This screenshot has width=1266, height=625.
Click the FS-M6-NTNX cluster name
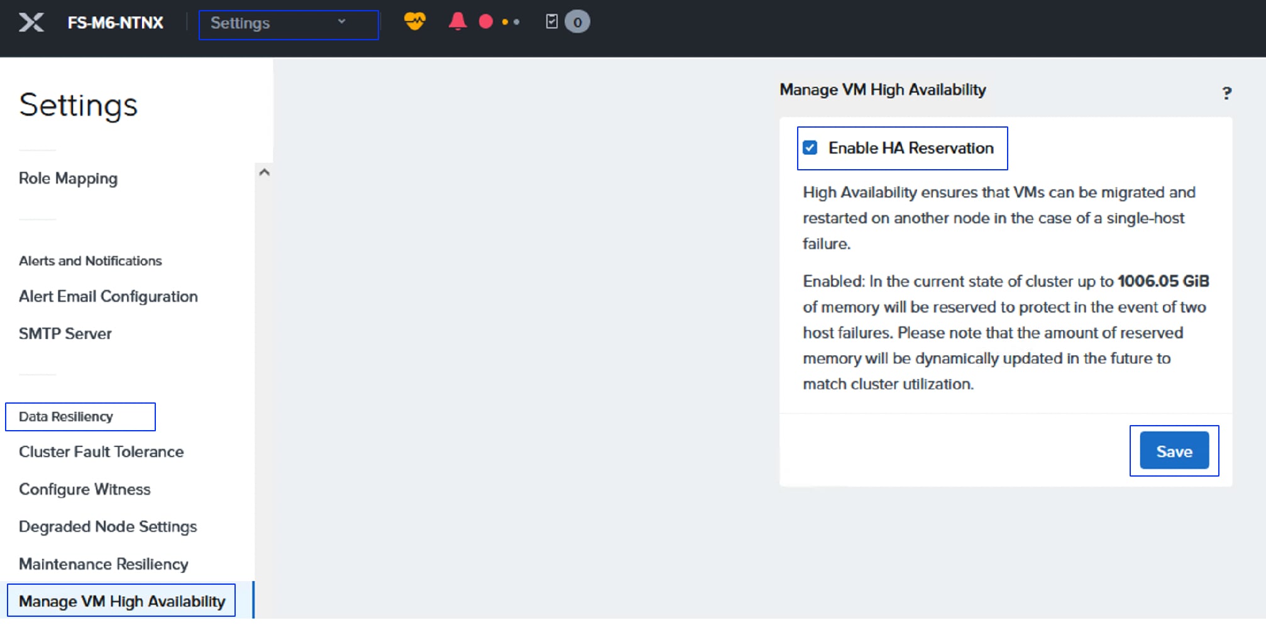116,21
